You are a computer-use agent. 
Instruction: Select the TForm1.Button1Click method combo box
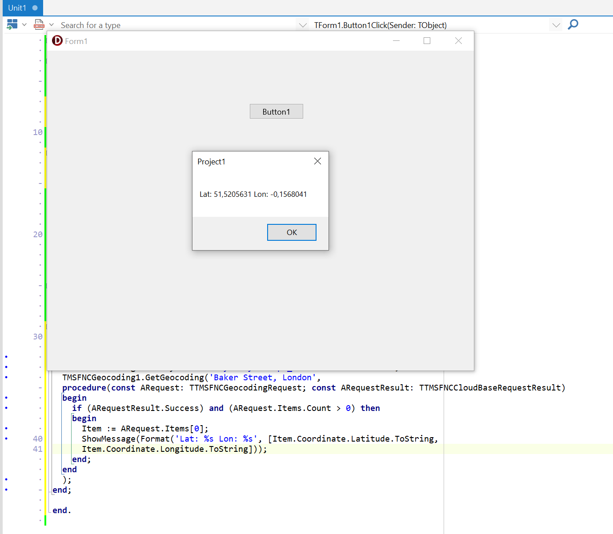point(430,25)
